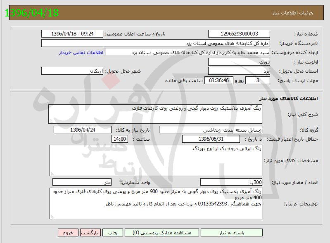The height and width of the screenshot is (243, 330).
Task: Click the بازگشت back button
Action: coord(90,233)
